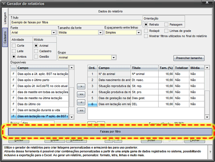The image size is (215, 162).
Task: Select 'Dias do último cio' row
Action: point(40,104)
